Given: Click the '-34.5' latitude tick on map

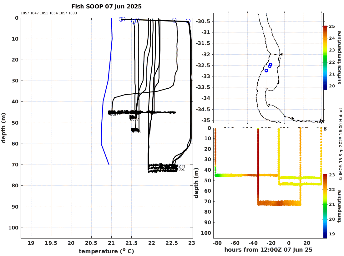Looking at the screenshot, I should pyautogui.click(x=203, y=109).
